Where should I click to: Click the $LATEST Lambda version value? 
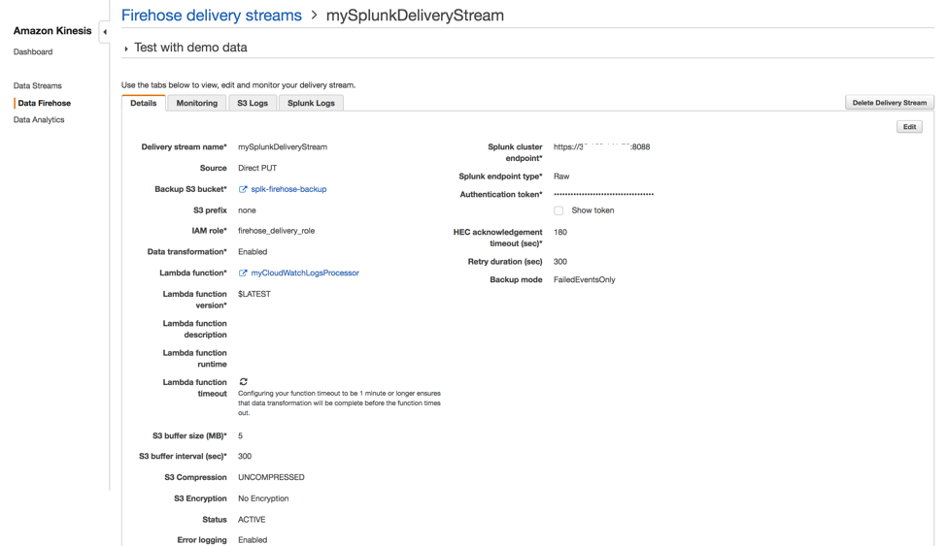click(x=254, y=295)
